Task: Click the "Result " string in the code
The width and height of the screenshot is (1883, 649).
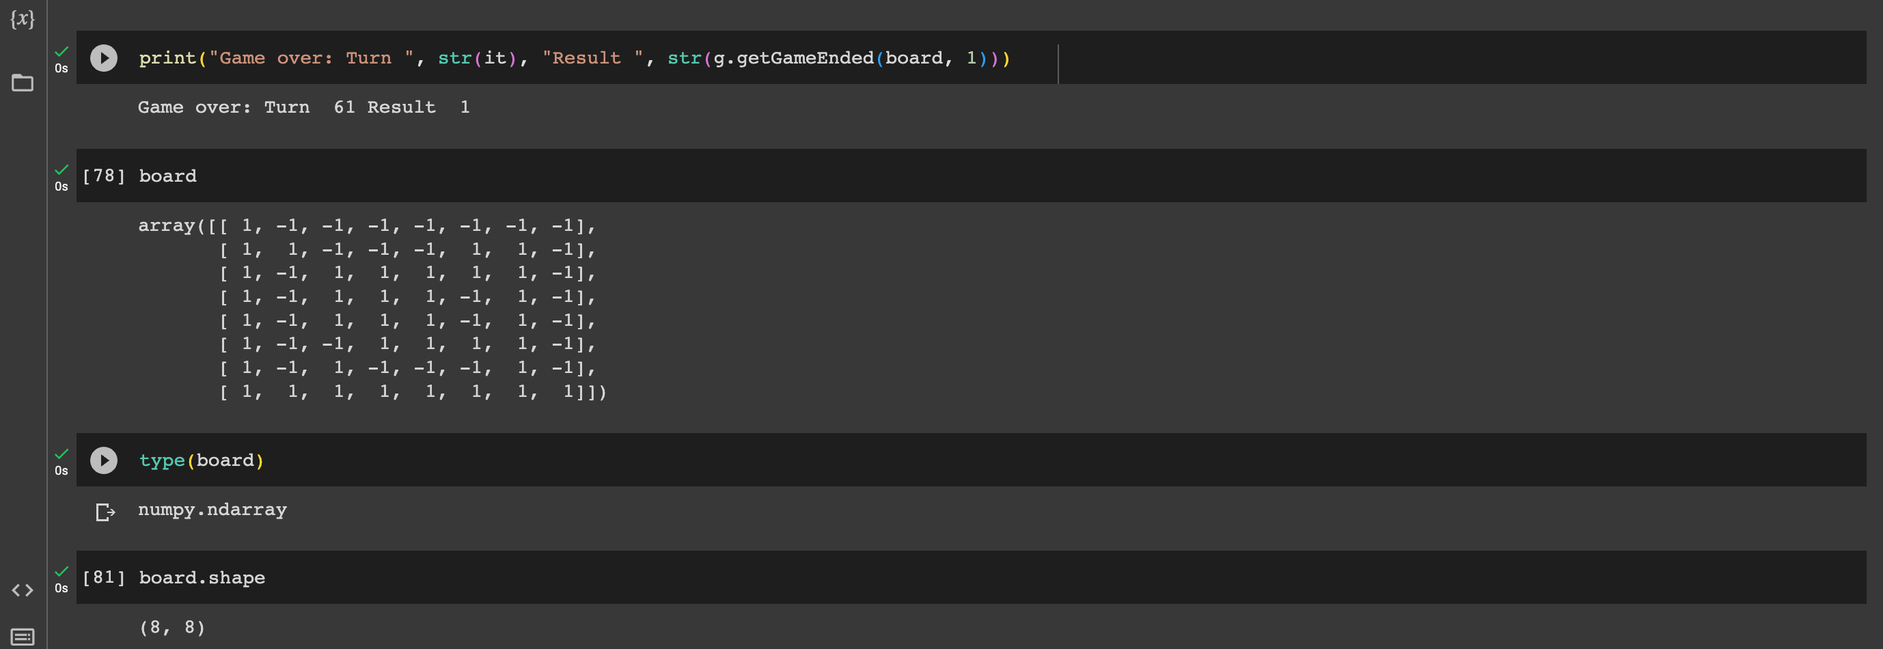Action: (x=592, y=58)
